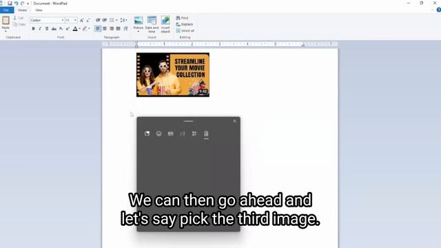The height and width of the screenshot is (248, 441).
Task: Apply the text highlight color
Action: [85, 29]
